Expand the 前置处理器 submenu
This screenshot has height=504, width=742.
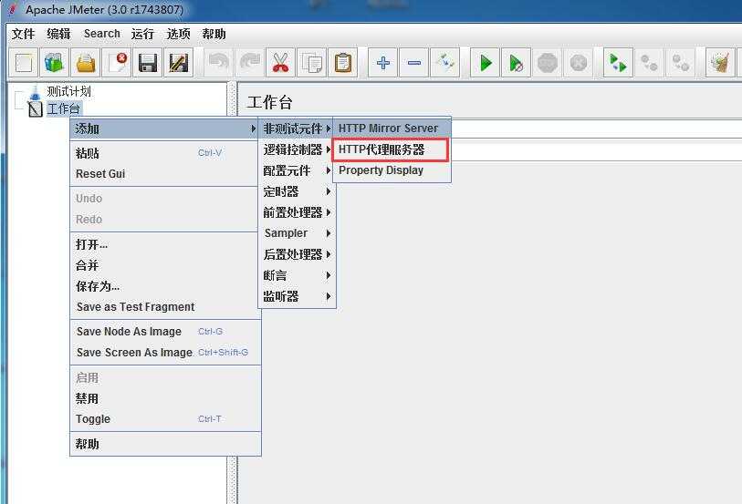[297, 212]
